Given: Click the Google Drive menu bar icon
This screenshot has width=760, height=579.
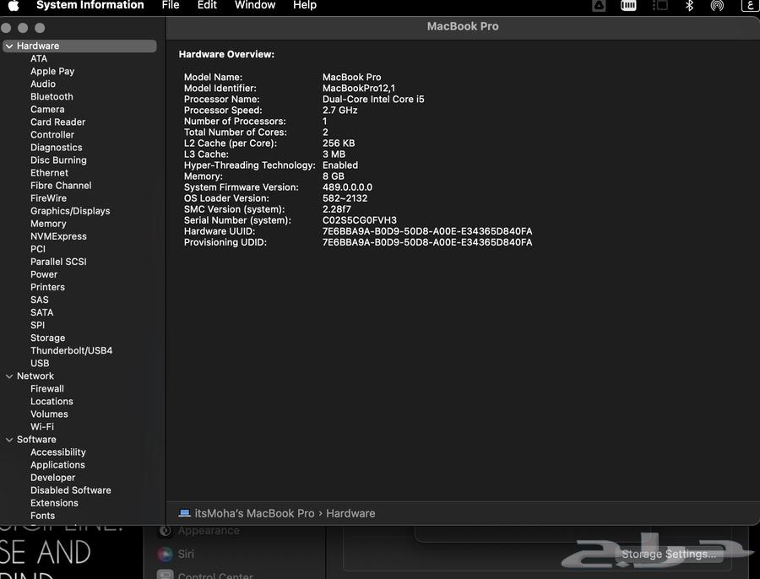Looking at the screenshot, I should [x=599, y=5].
